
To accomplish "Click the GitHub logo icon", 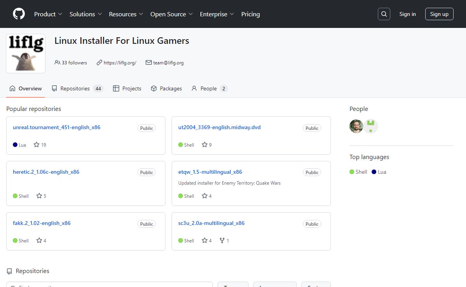I will coord(19,14).
